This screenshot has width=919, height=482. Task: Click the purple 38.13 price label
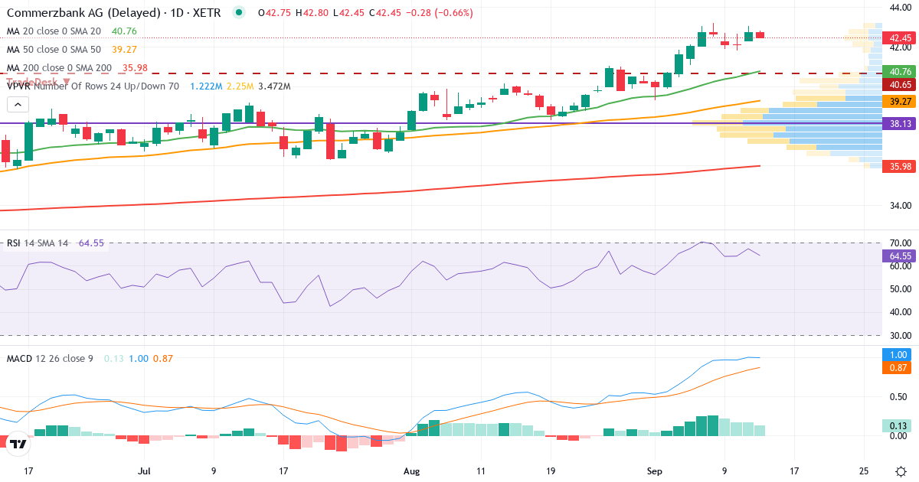click(898, 123)
